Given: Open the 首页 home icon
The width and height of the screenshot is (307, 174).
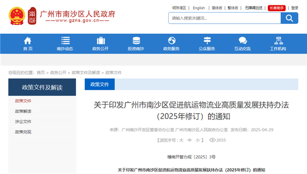Looking at the screenshot, I should point(27,41).
